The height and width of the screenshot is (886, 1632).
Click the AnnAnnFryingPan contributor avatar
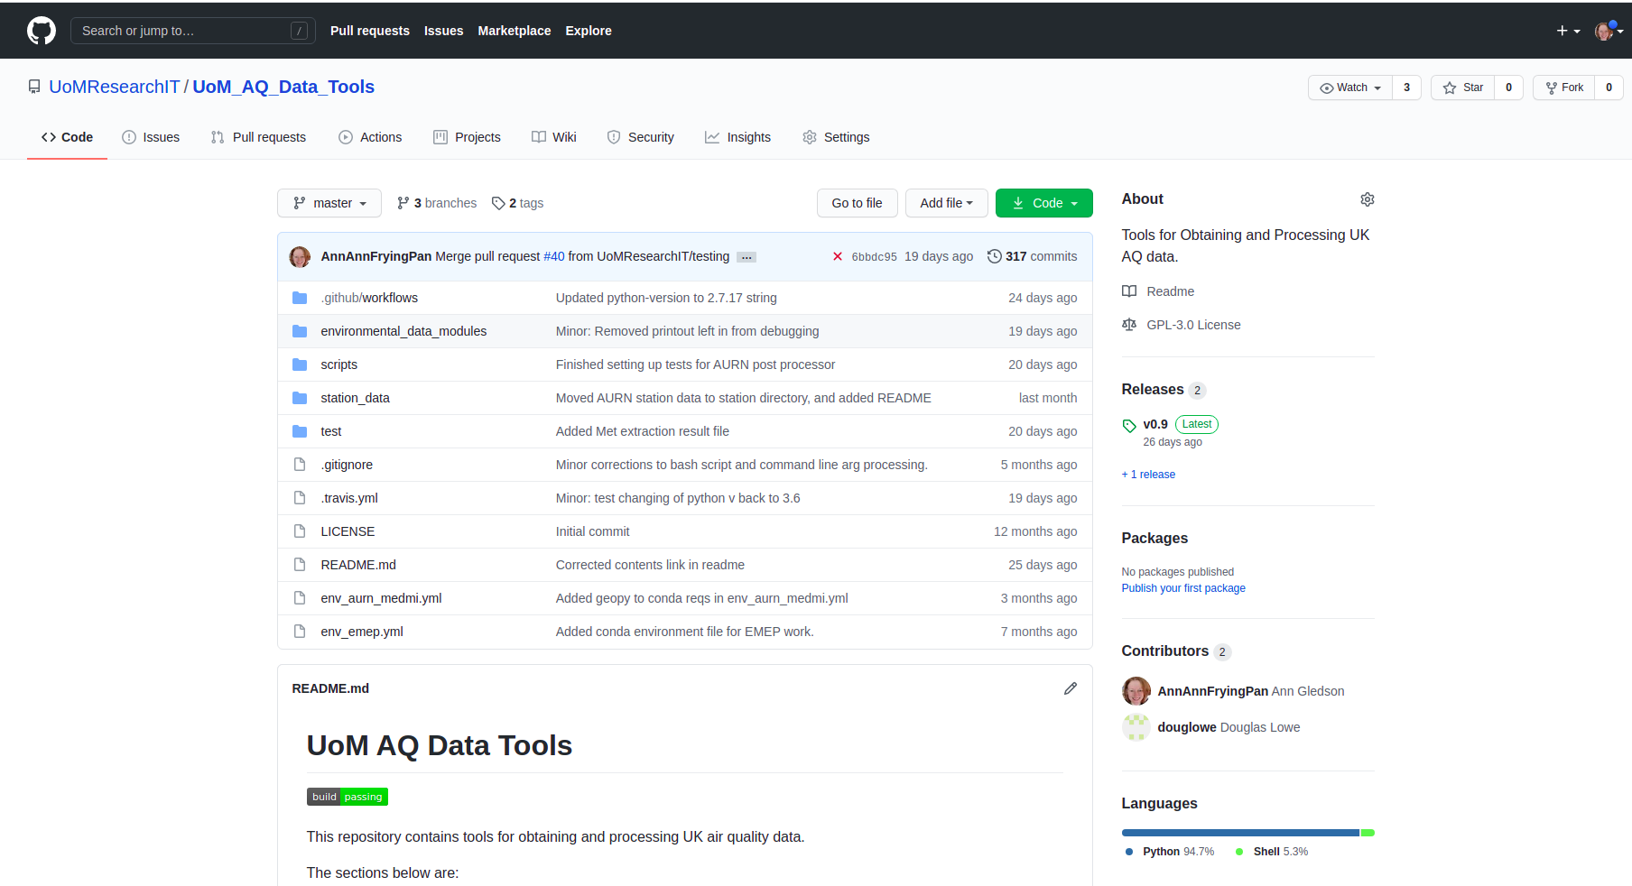[x=1136, y=691]
